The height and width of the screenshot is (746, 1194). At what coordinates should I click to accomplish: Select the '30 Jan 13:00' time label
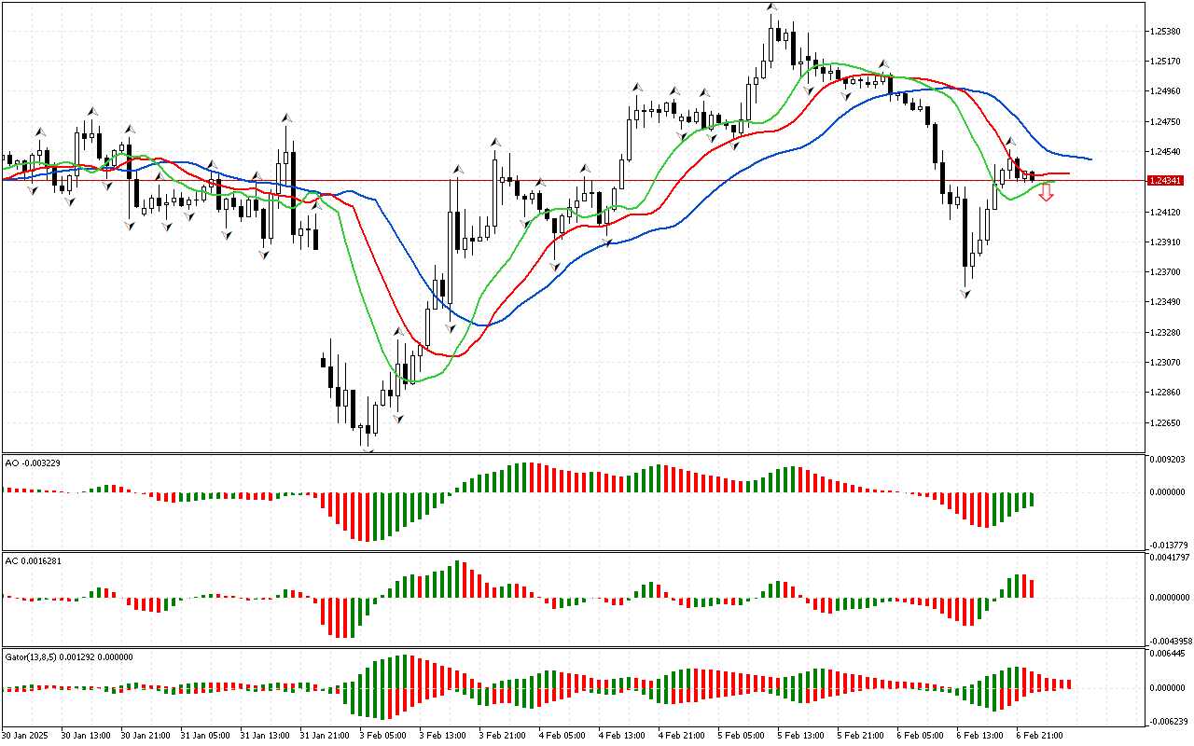(x=86, y=736)
